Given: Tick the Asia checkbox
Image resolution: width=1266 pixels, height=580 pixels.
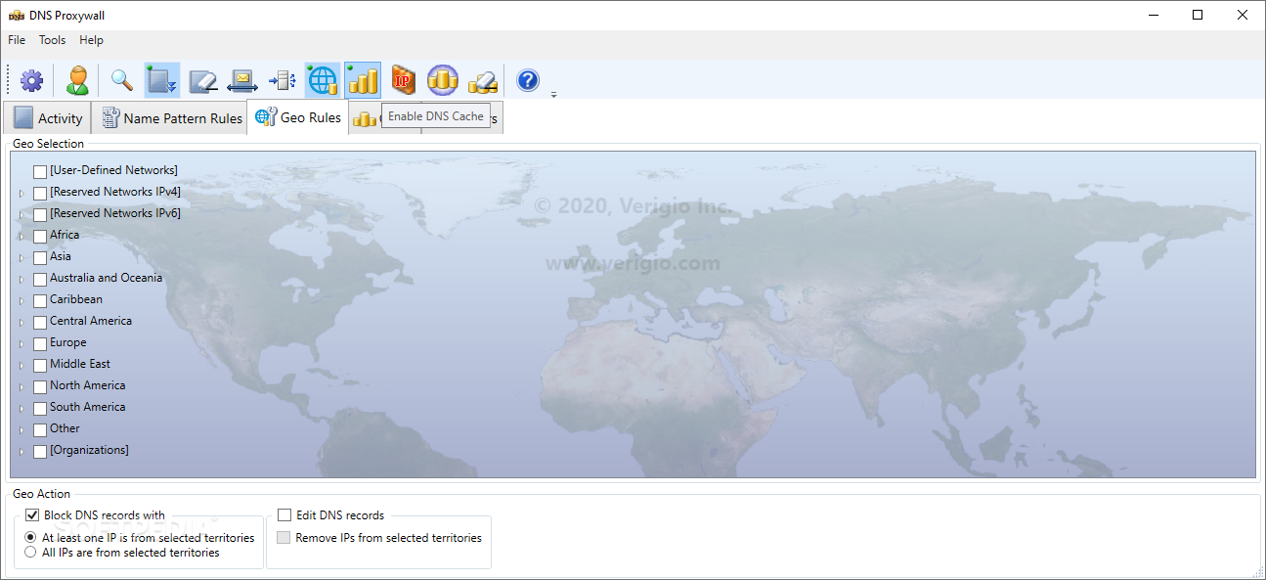Looking at the screenshot, I should (x=40, y=257).
